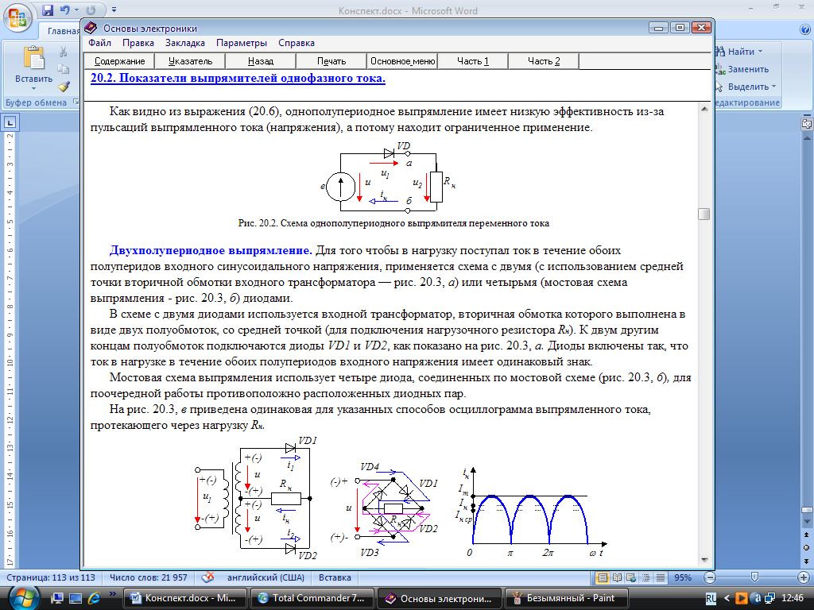
Task: Click the spelling check status icon
Action: (207, 577)
